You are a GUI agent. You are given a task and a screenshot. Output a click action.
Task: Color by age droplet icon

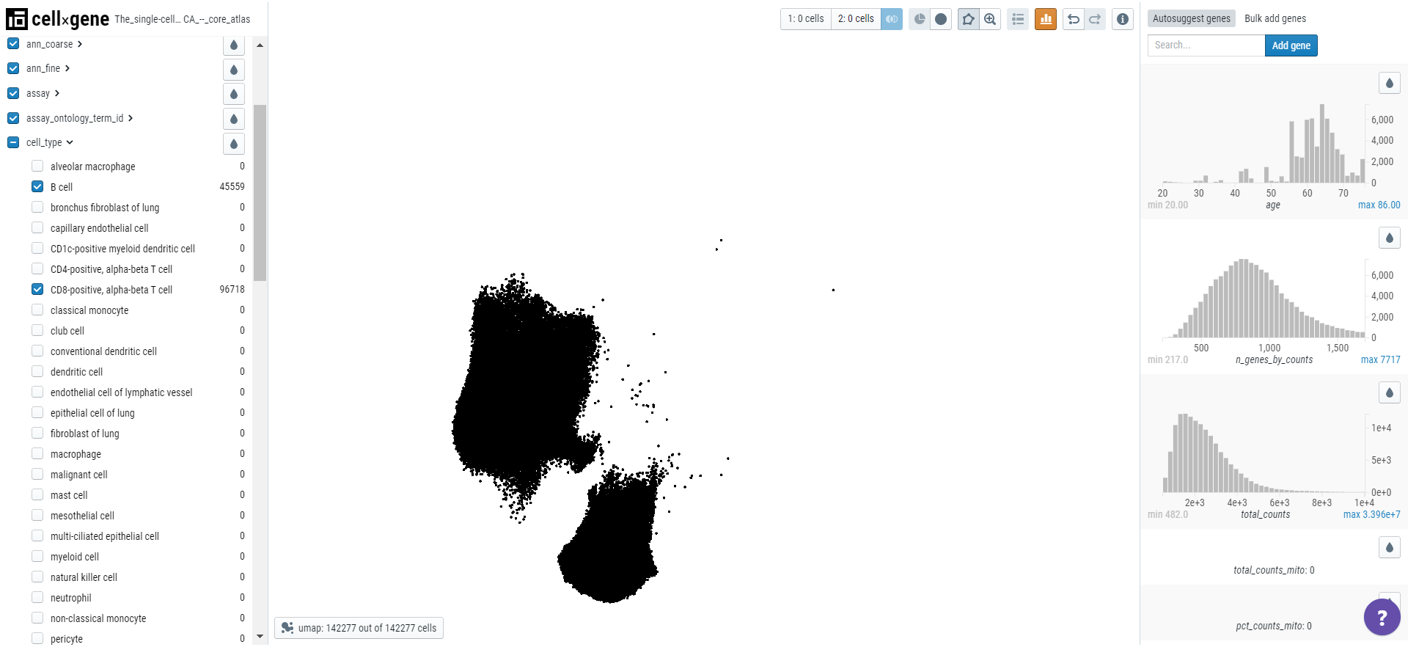point(1390,83)
